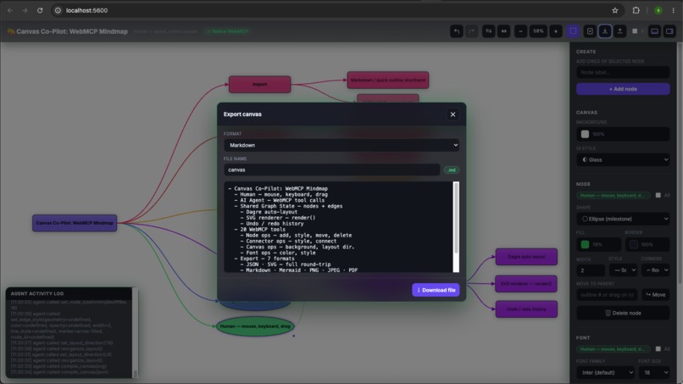Click the Native WebMCP status badge
The image size is (683, 384).
click(x=227, y=31)
